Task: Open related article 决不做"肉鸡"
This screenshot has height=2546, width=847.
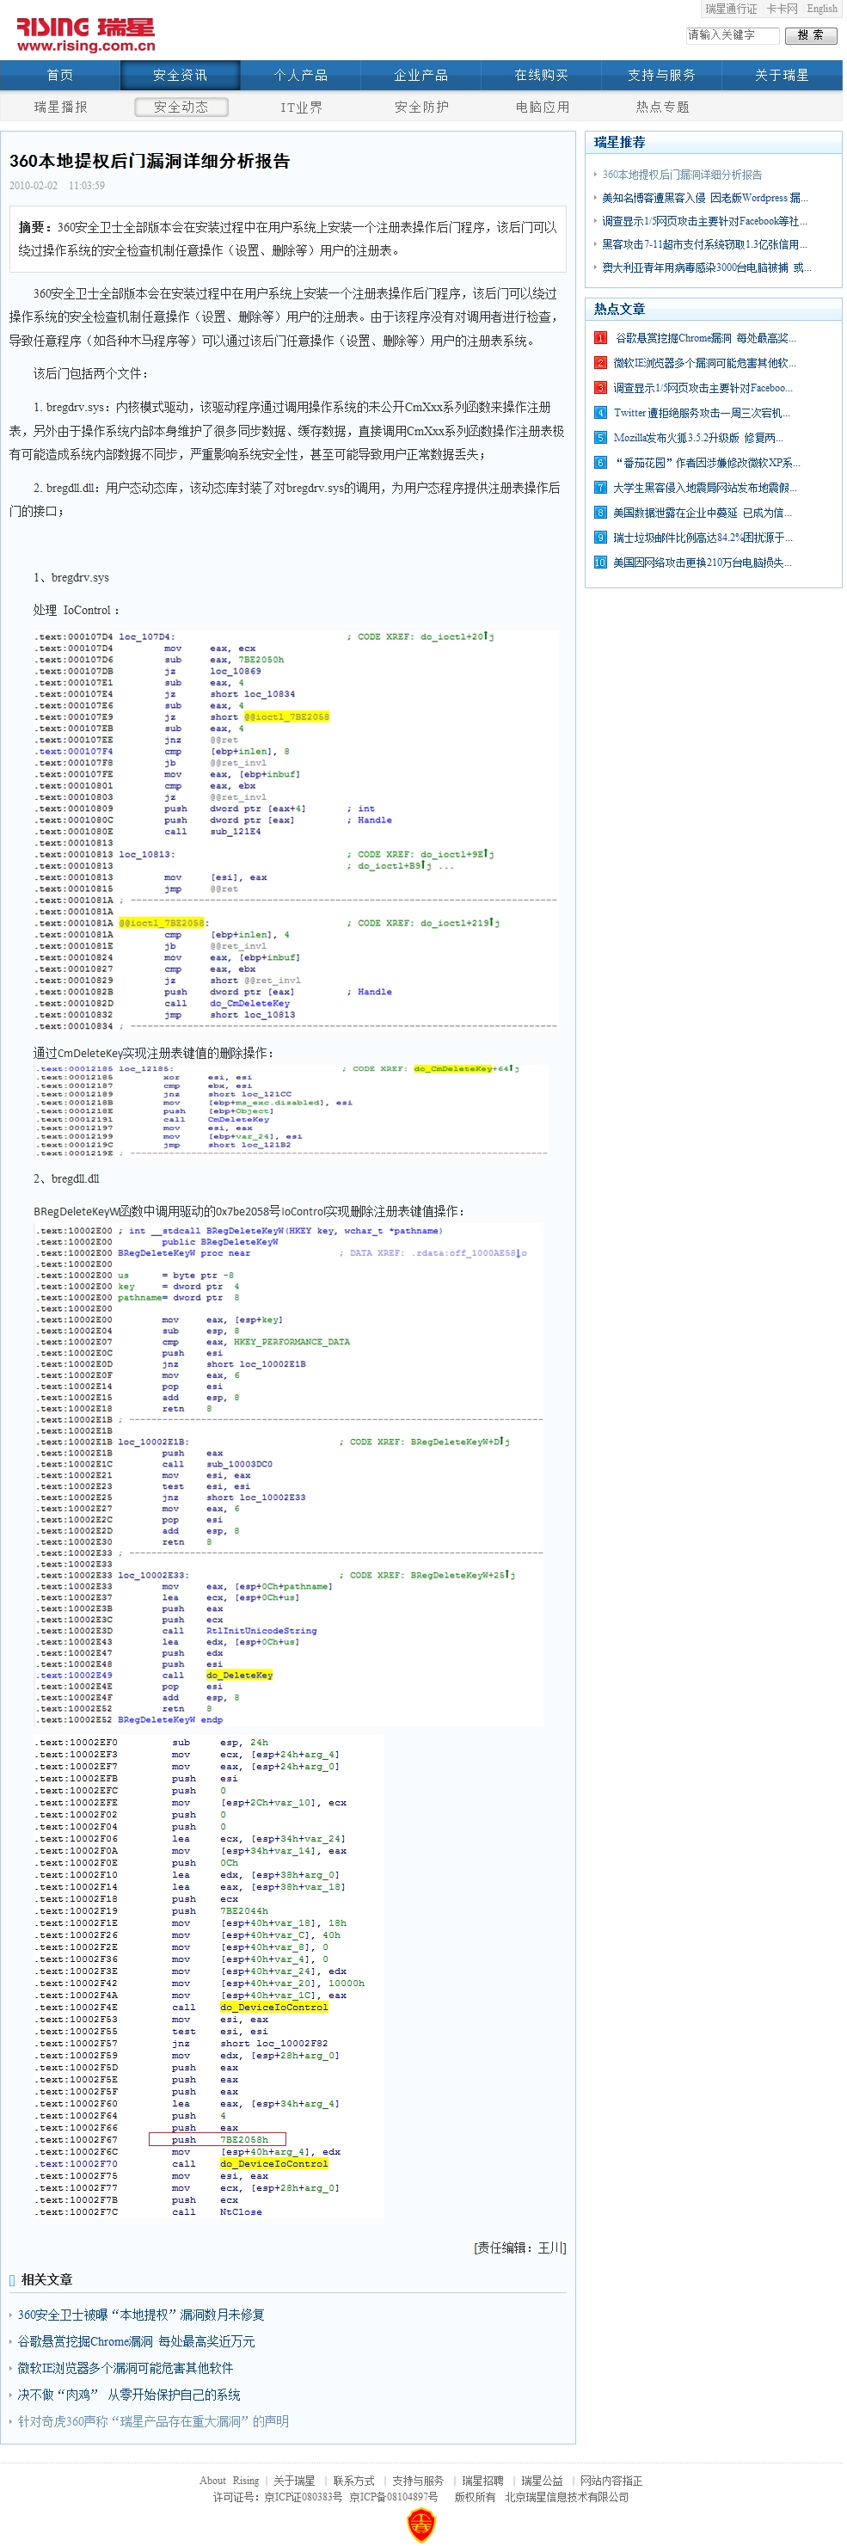Action: coord(128,2395)
